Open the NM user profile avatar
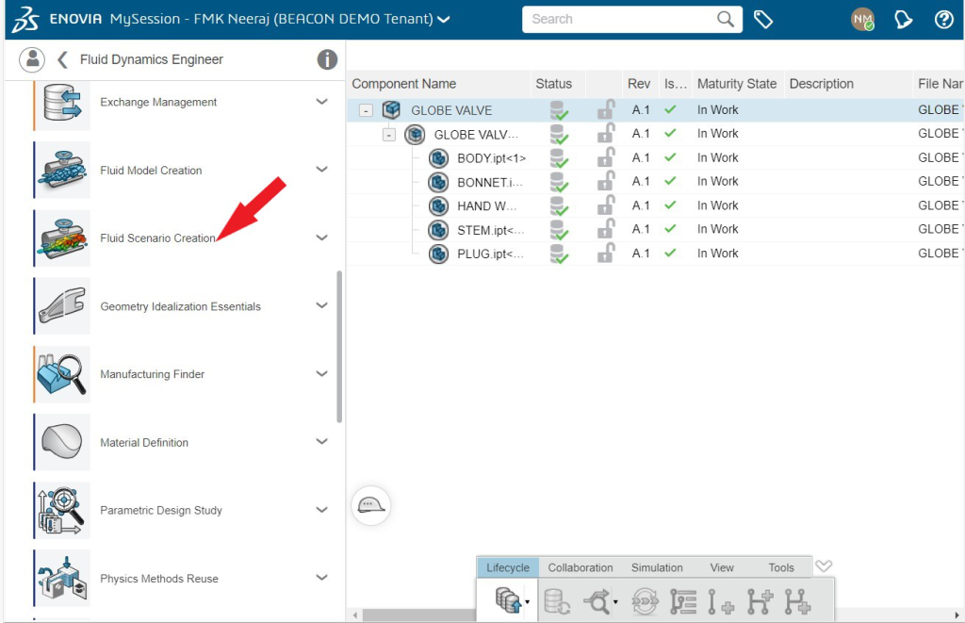Image resolution: width=965 pixels, height=623 pixels. 862,20
